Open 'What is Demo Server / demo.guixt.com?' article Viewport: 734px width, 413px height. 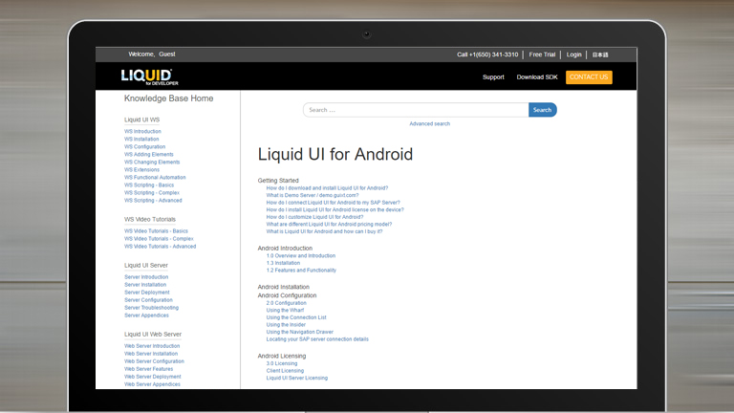coord(312,196)
